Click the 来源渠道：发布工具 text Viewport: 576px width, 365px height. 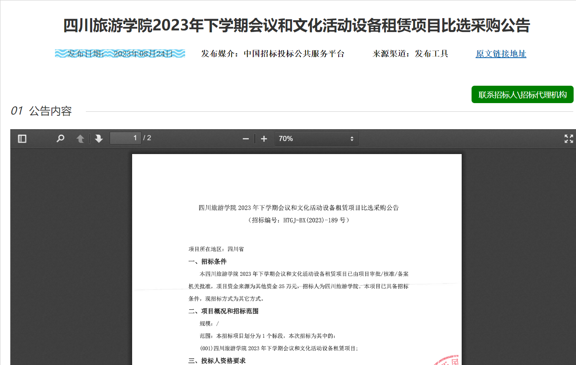[x=410, y=54]
